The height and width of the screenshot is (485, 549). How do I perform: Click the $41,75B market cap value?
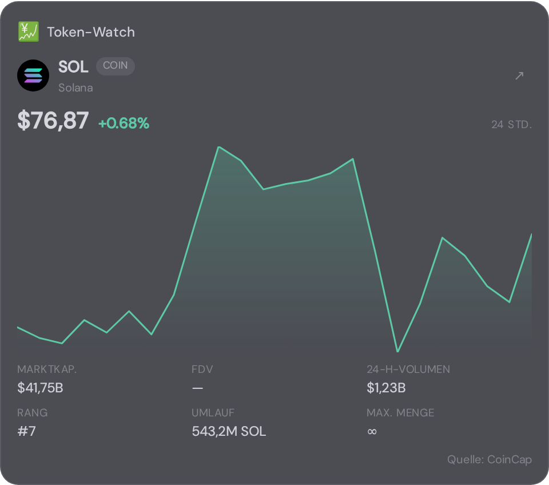[40, 388]
